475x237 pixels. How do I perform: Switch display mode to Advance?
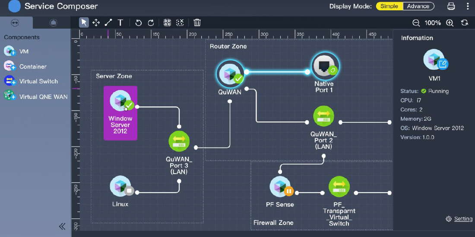(418, 6)
